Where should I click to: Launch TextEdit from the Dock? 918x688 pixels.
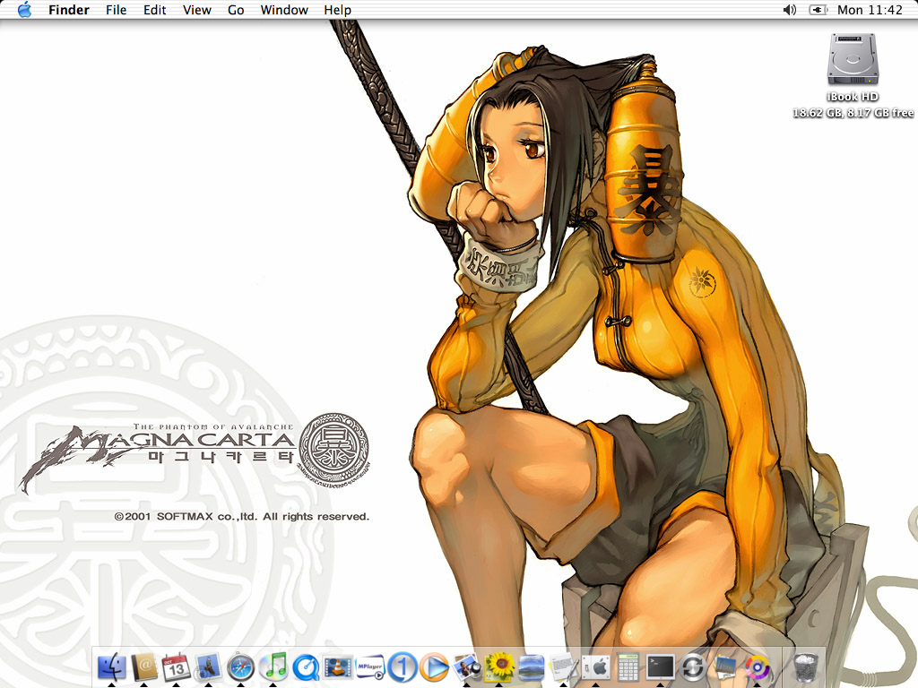point(564,666)
